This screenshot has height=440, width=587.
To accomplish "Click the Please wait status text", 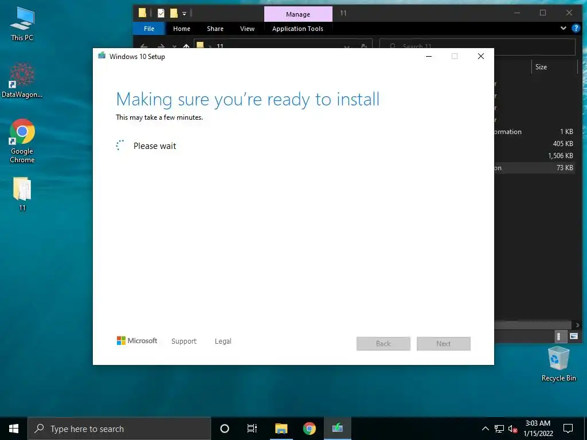I will coord(155,146).
